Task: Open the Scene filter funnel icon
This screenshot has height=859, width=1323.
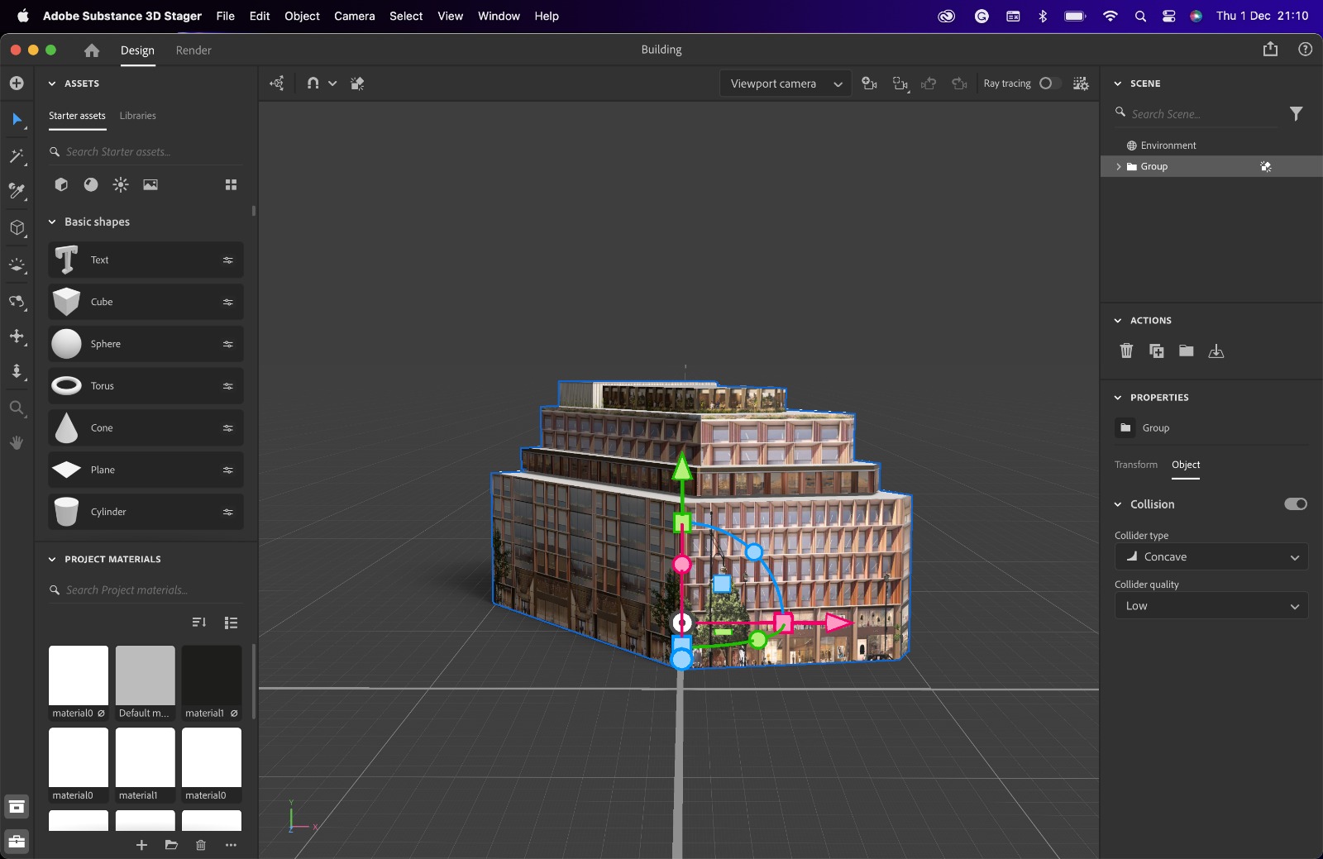Action: [x=1297, y=114]
